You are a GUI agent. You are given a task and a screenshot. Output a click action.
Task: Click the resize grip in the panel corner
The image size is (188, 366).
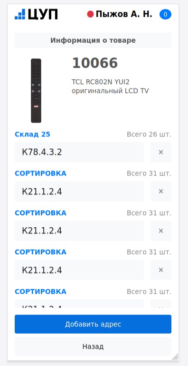175,357
